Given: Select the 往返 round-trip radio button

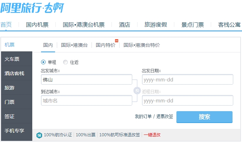Looking at the screenshot, I should coord(65,62).
